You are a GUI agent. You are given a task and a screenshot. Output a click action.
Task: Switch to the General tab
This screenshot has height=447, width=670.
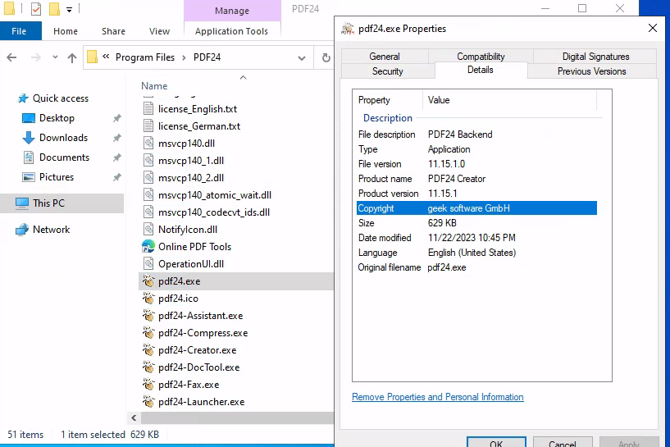(x=385, y=57)
